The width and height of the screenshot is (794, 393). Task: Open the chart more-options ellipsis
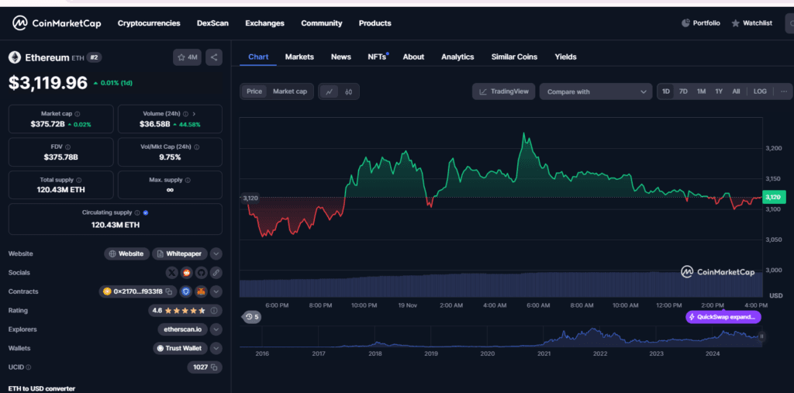pyautogui.click(x=784, y=91)
